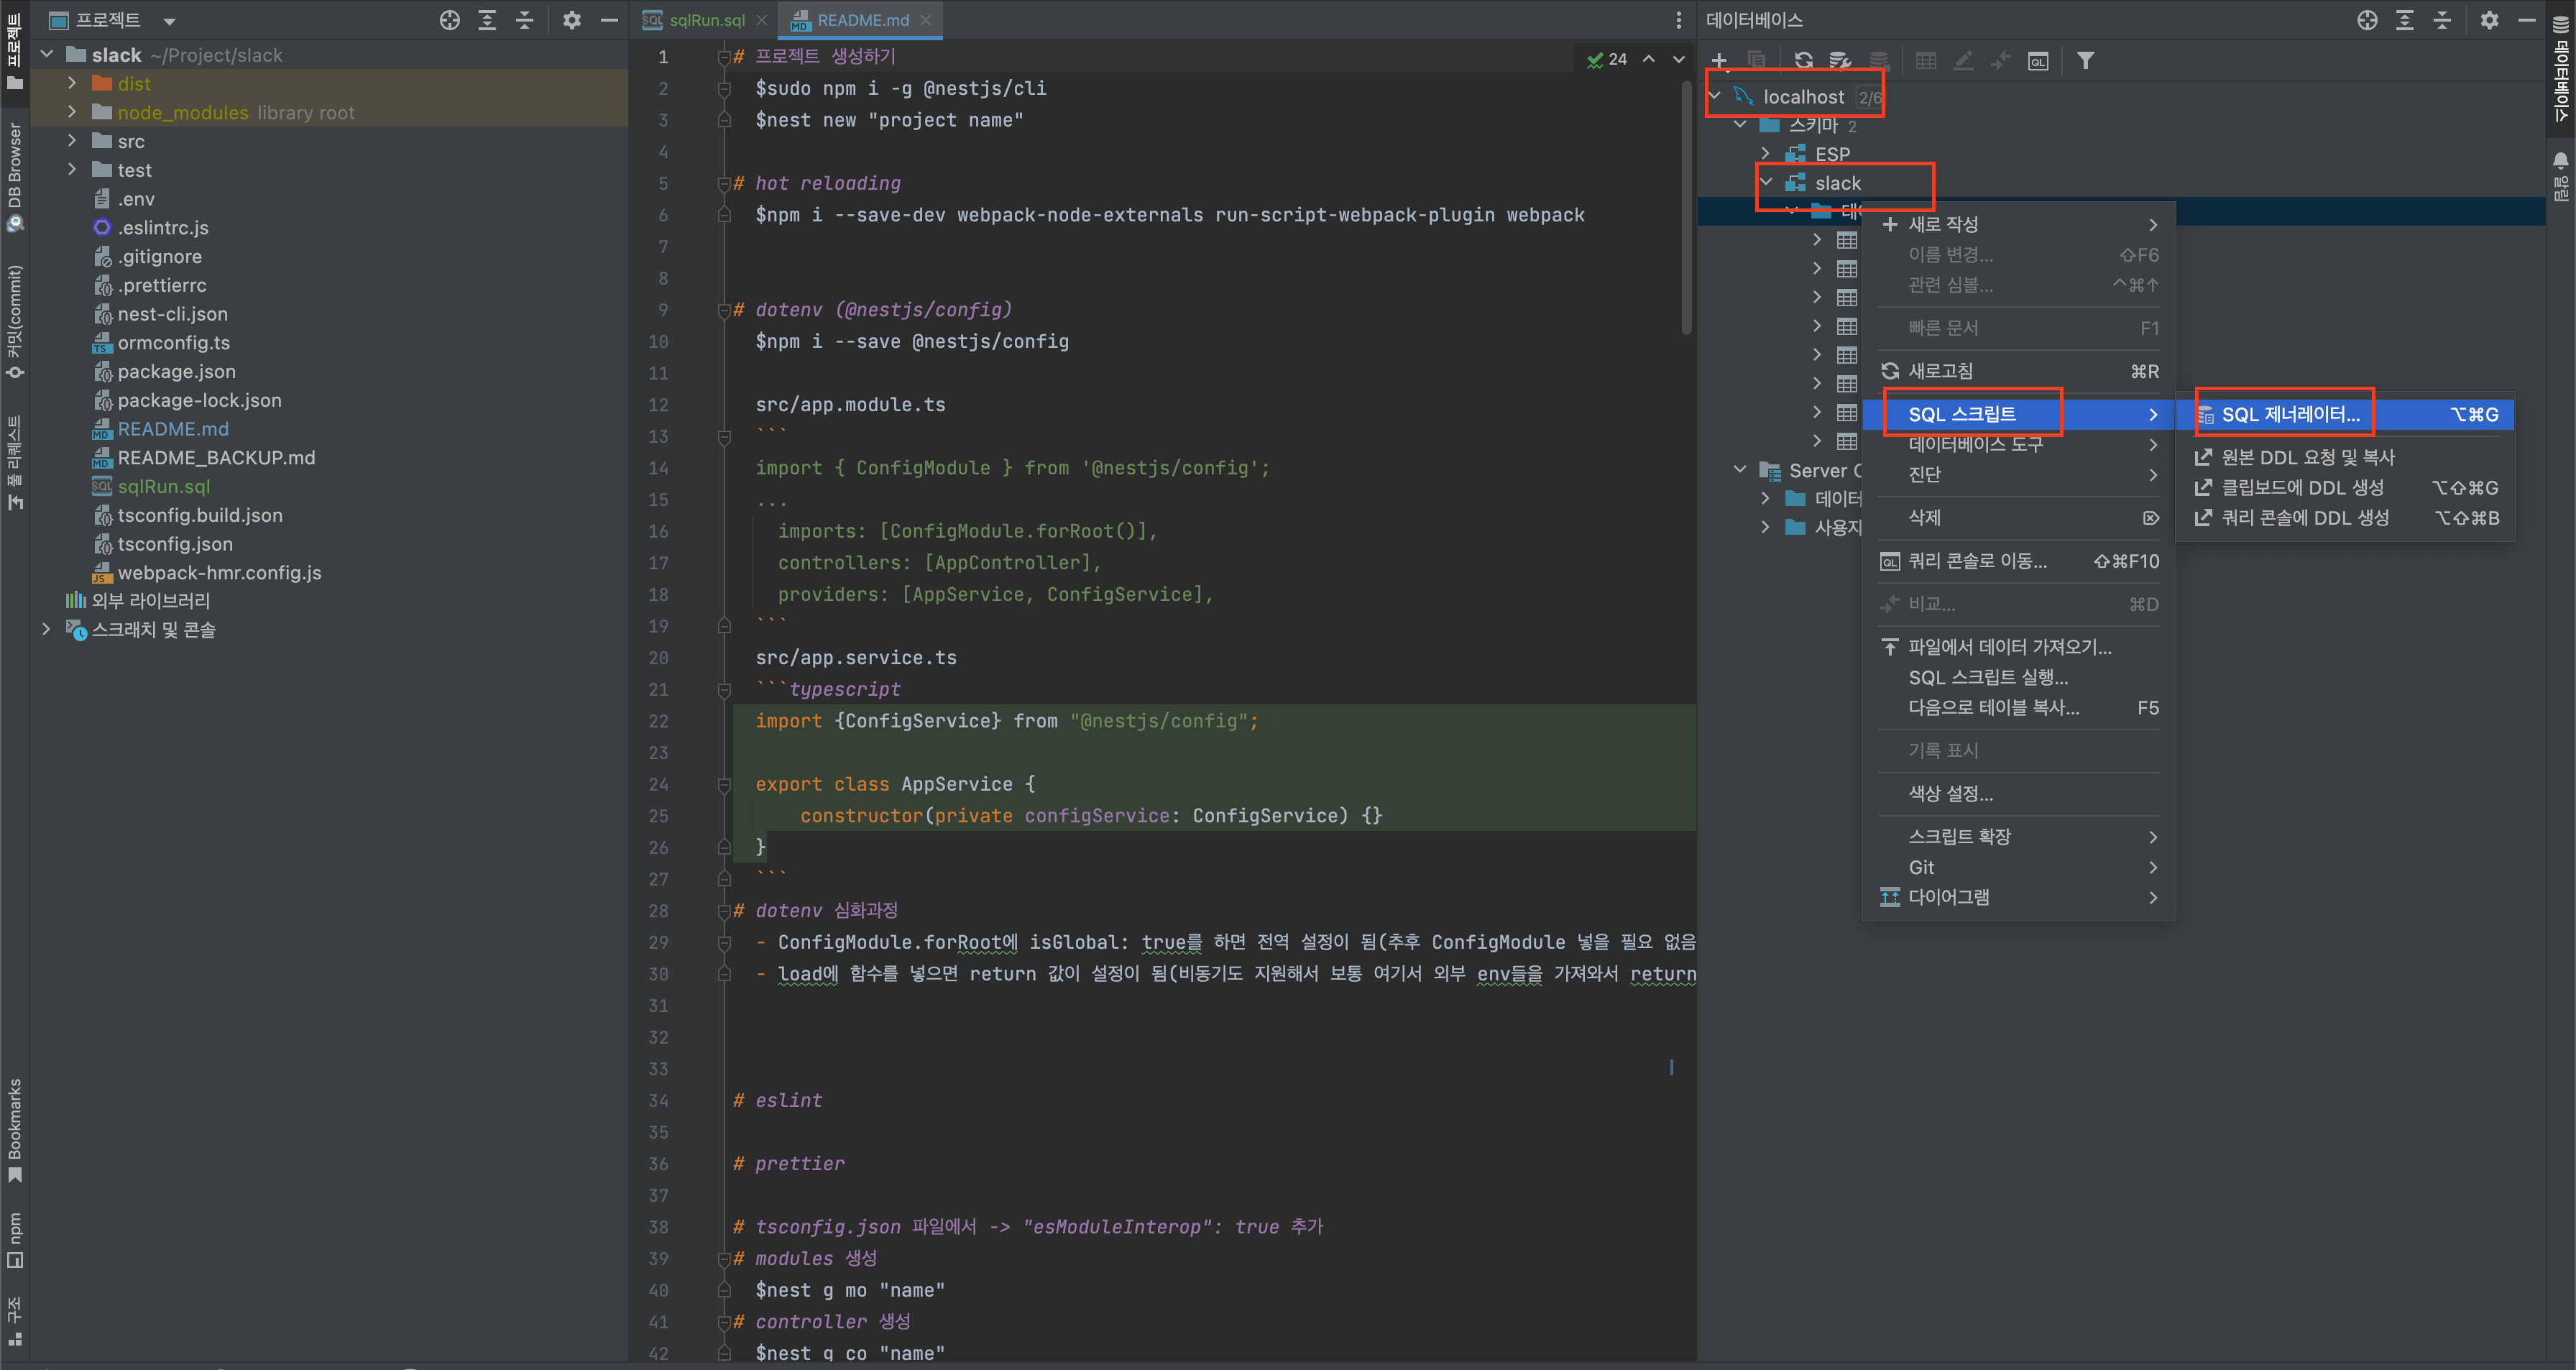
Task: Click the filter funnel icon
Action: coord(2085,61)
